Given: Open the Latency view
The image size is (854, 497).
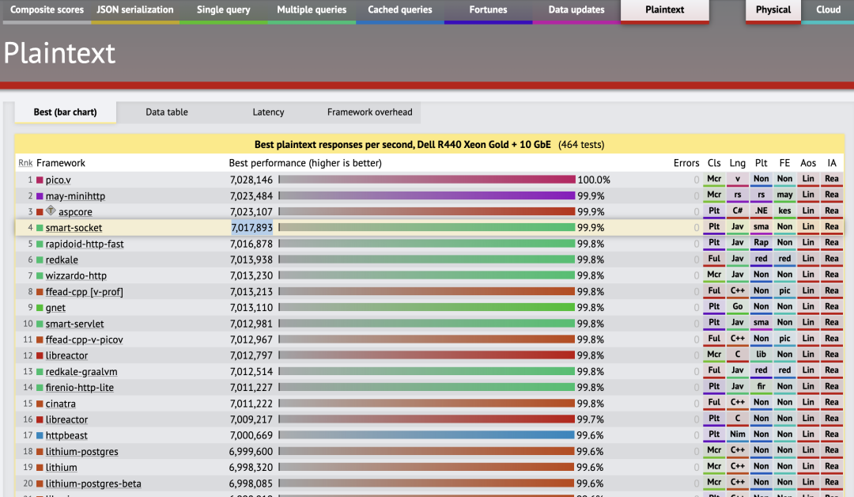Looking at the screenshot, I should point(268,112).
